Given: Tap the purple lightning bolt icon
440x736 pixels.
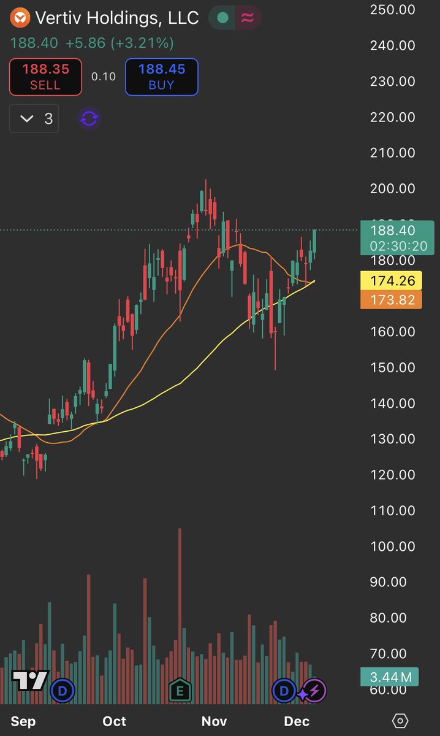Looking at the screenshot, I should click(x=314, y=692).
